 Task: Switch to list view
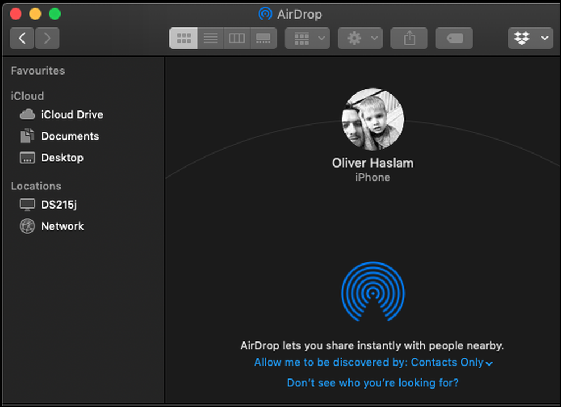coord(210,38)
